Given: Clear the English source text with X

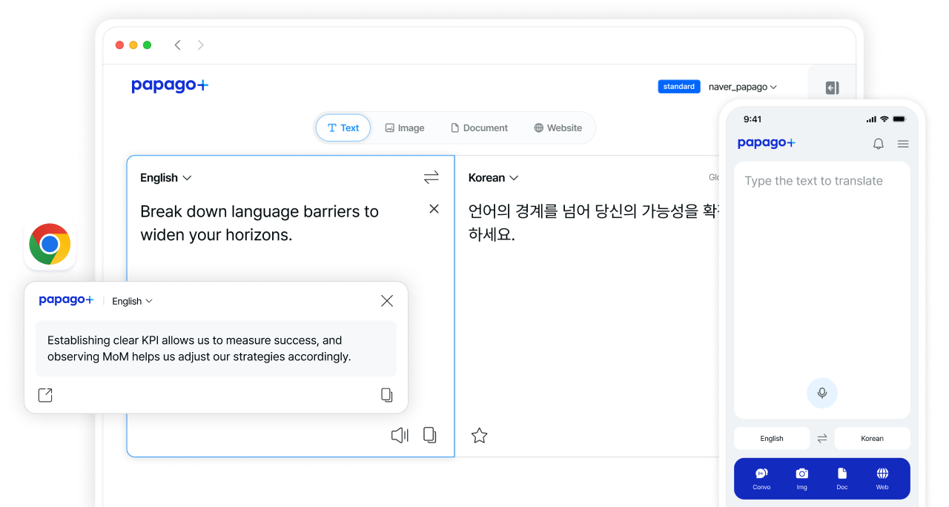Looking at the screenshot, I should coord(434,209).
